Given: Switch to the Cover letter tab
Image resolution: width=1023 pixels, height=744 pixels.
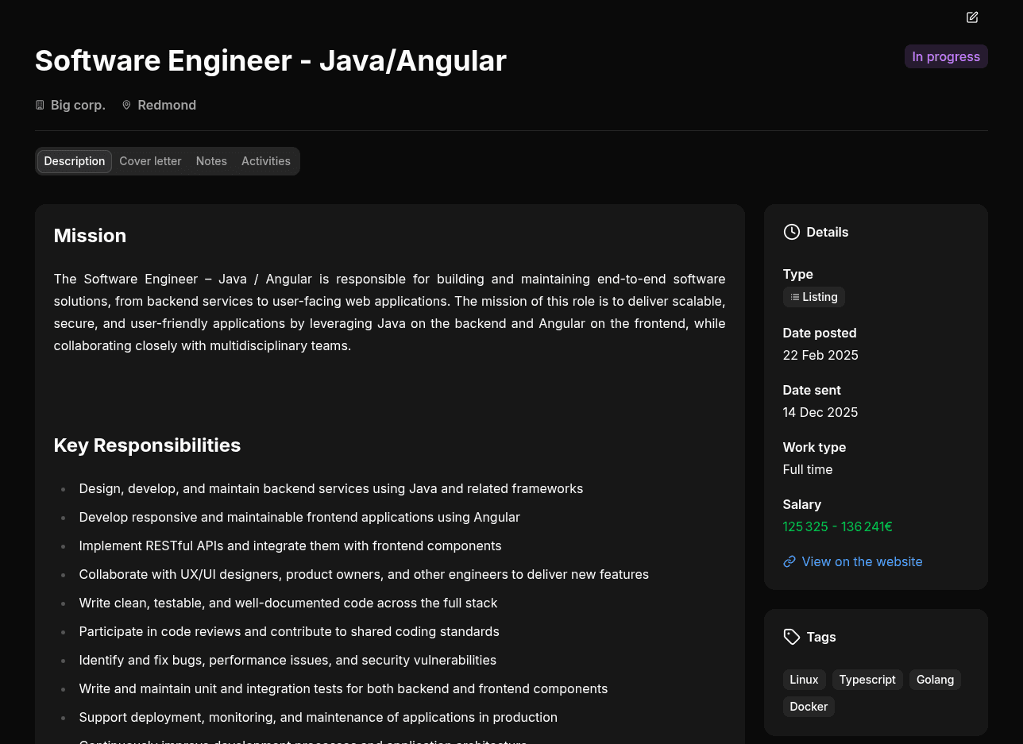Looking at the screenshot, I should pyautogui.click(x=150, y=161).
